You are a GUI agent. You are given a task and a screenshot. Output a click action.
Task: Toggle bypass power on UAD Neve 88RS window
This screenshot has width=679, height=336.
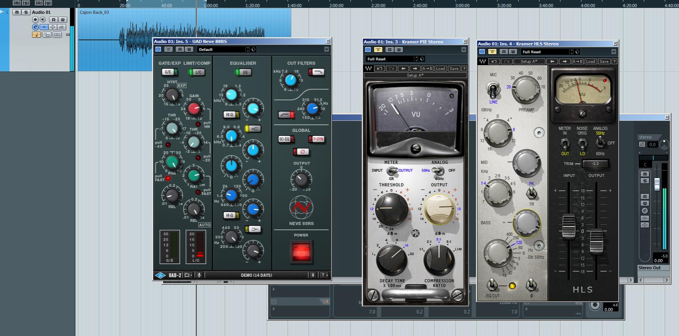point(158,49)
